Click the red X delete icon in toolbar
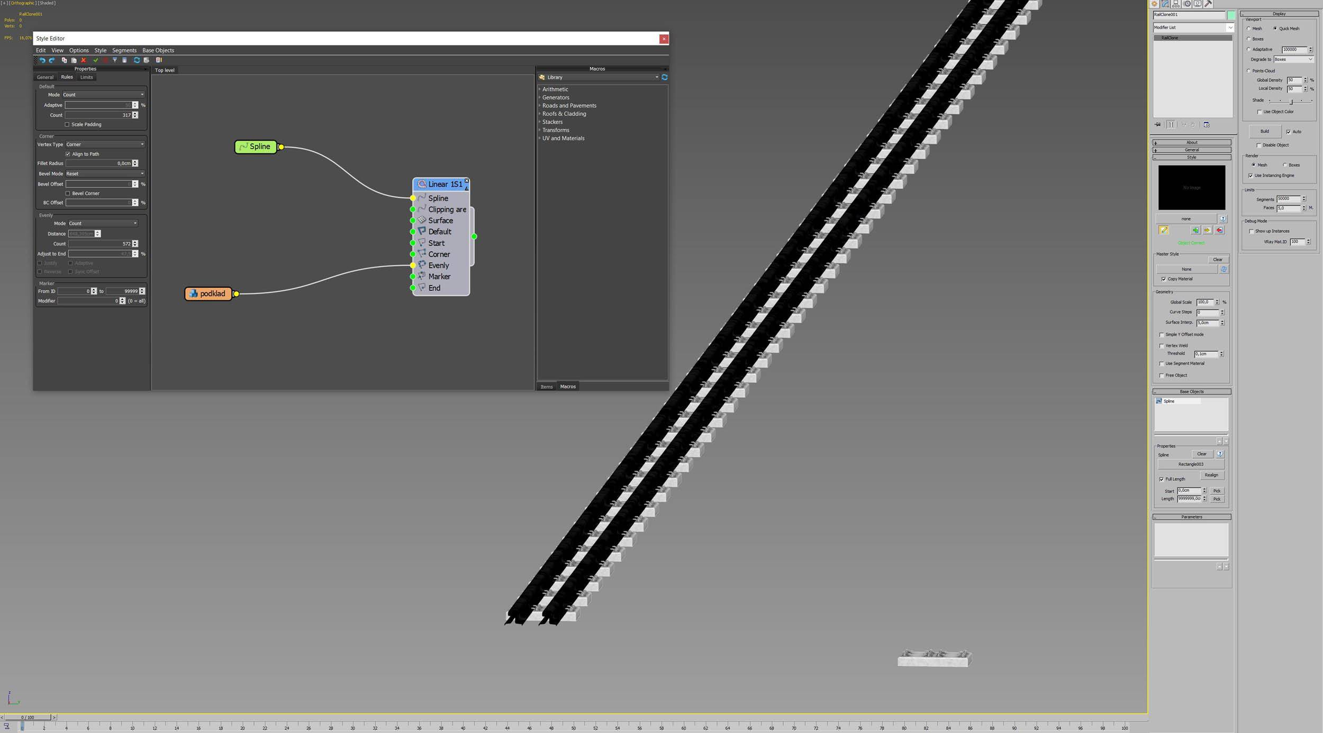The height and width of the screenshot is (733, 1323). pos(84,60)
